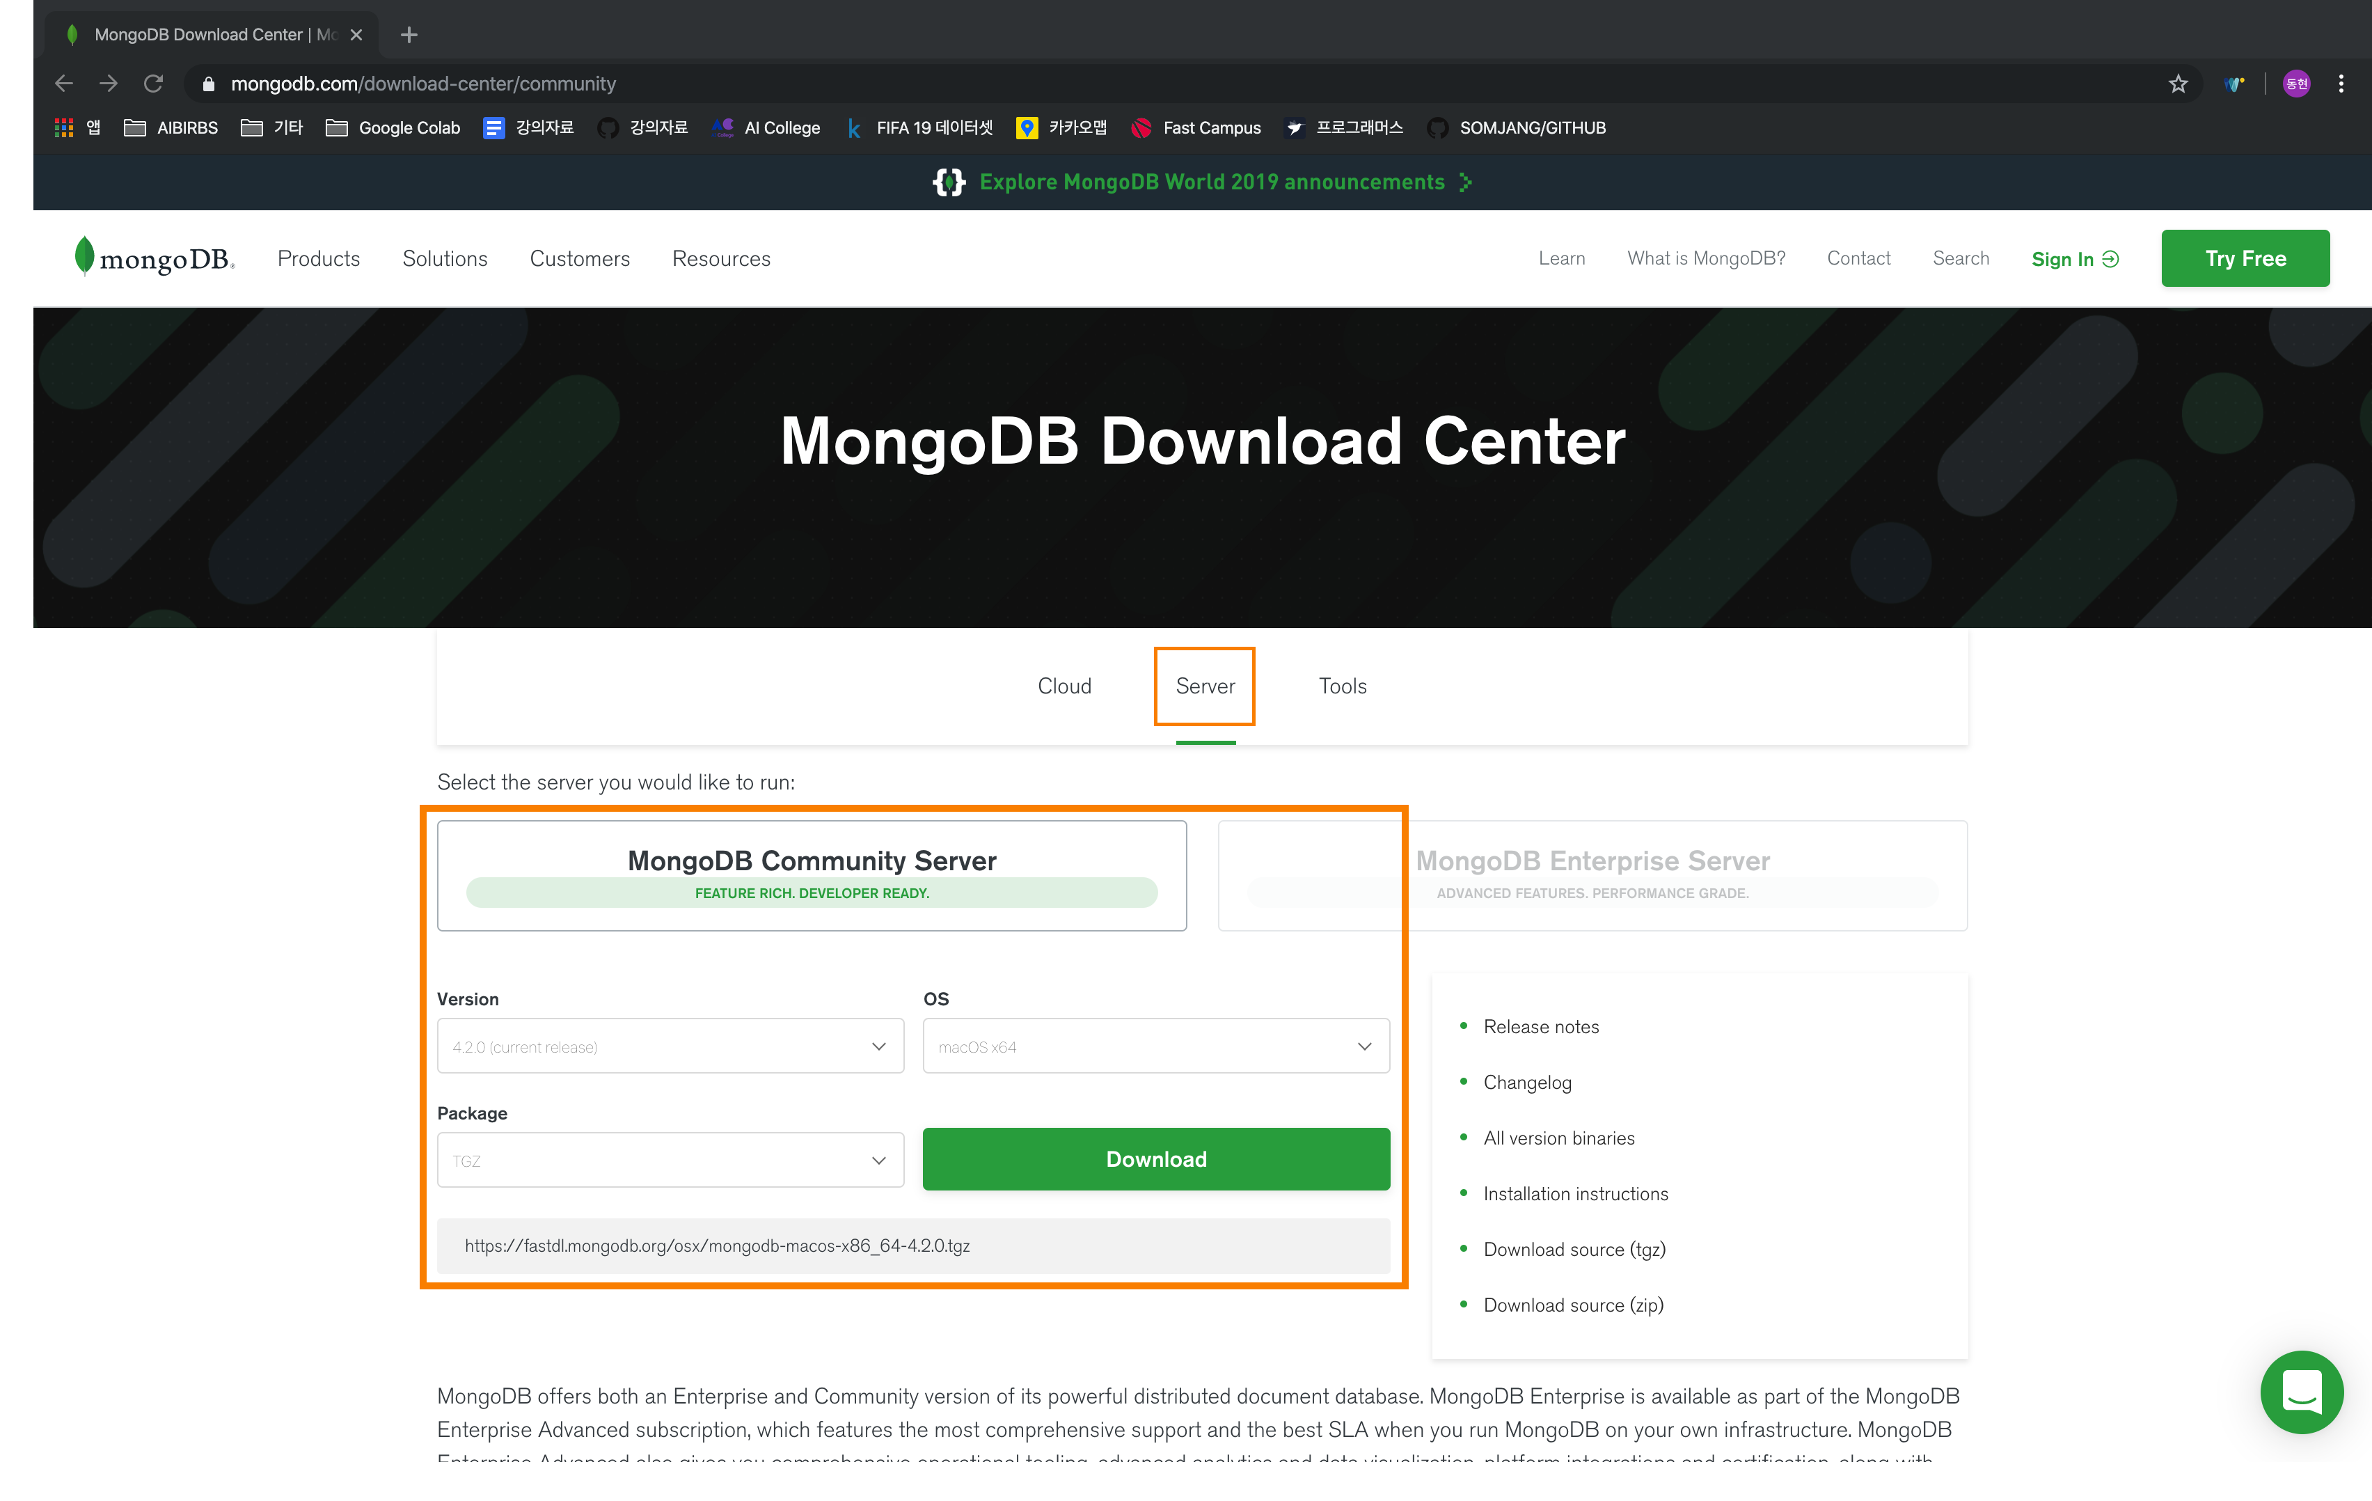Open the Changelog link

(1527, 1083)
